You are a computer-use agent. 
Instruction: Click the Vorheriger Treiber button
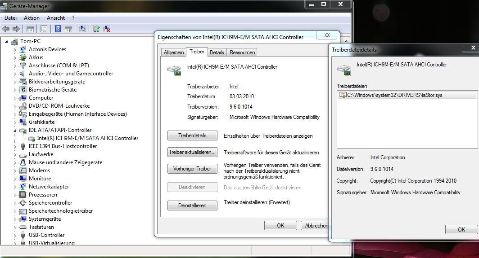[x=193, y=169]
